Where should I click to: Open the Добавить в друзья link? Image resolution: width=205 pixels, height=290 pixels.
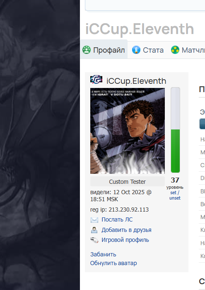(126, 230)
